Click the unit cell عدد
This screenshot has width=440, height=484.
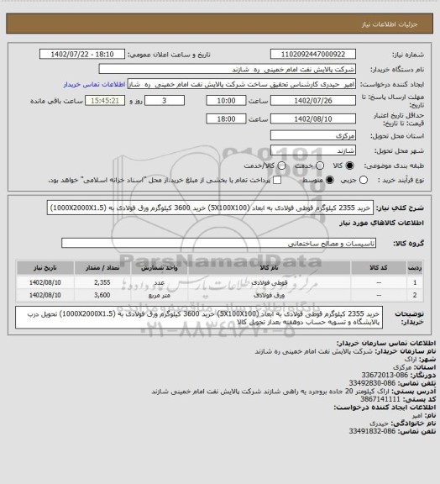click(160, 282)
